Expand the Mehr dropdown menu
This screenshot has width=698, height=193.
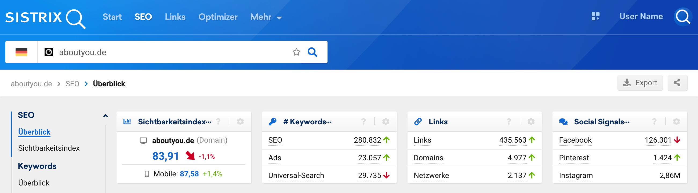(x=266, y=17)
